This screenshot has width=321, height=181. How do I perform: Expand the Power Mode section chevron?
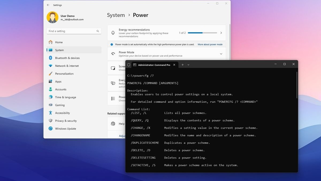tap(221, 54)
